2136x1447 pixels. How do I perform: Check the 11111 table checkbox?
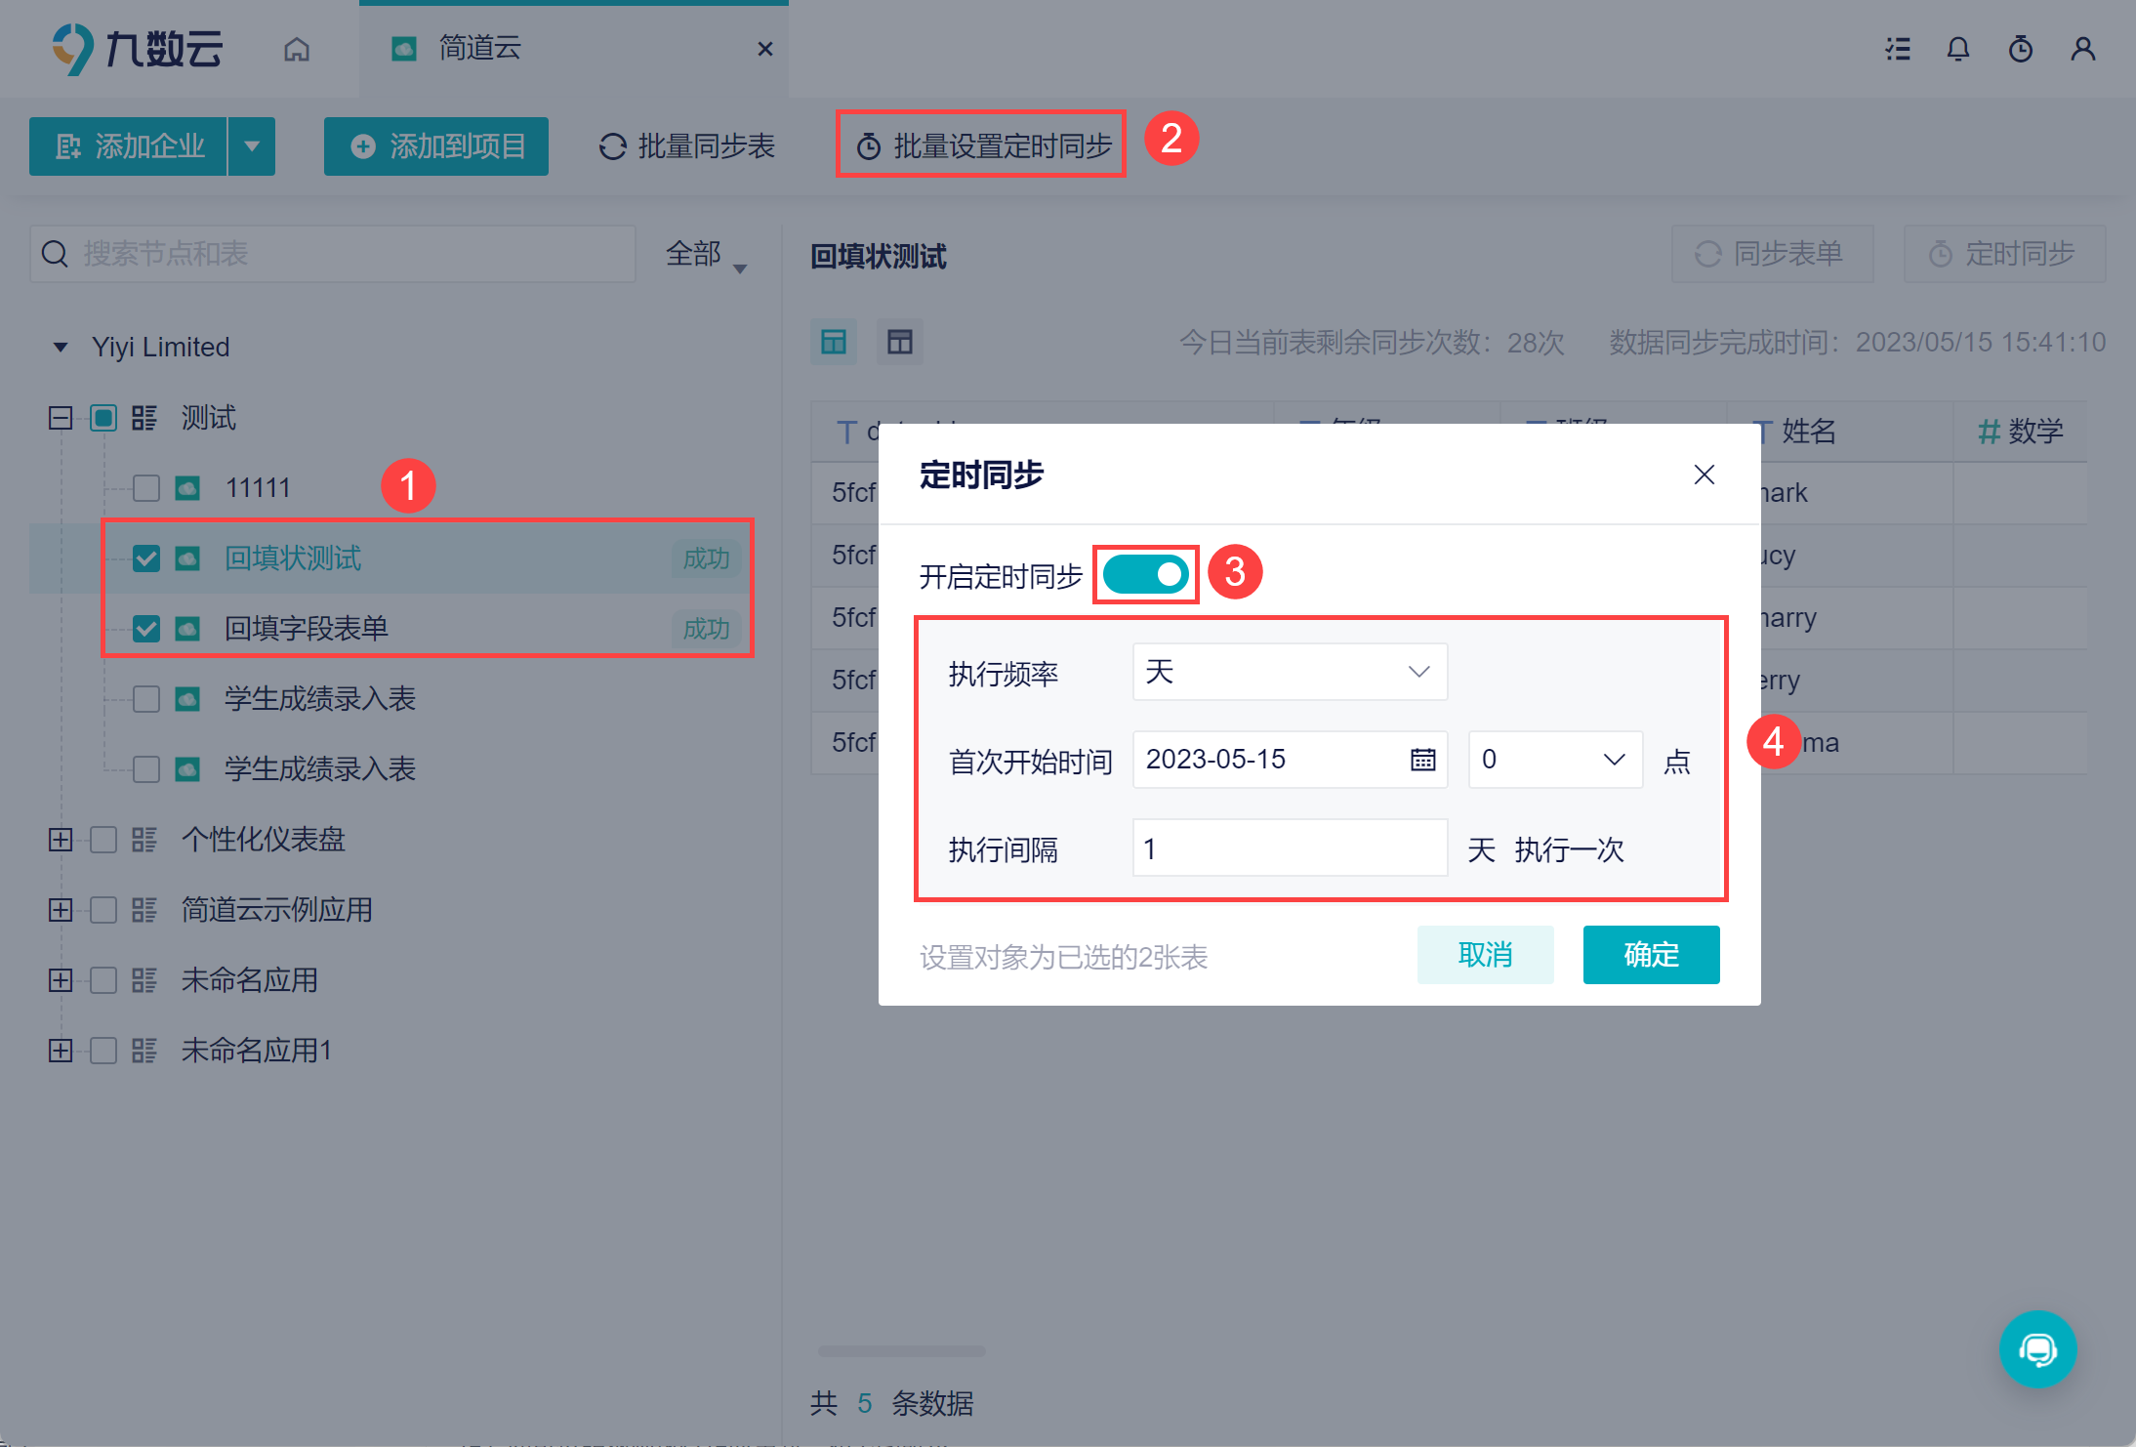click(x=146, y=488)
